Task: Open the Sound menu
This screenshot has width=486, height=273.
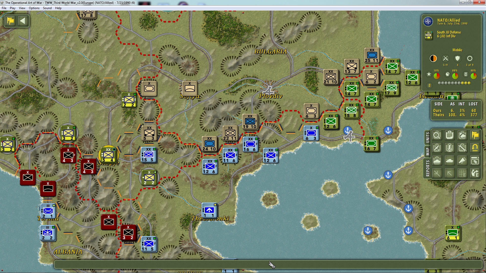Action: tap(47, 8)
